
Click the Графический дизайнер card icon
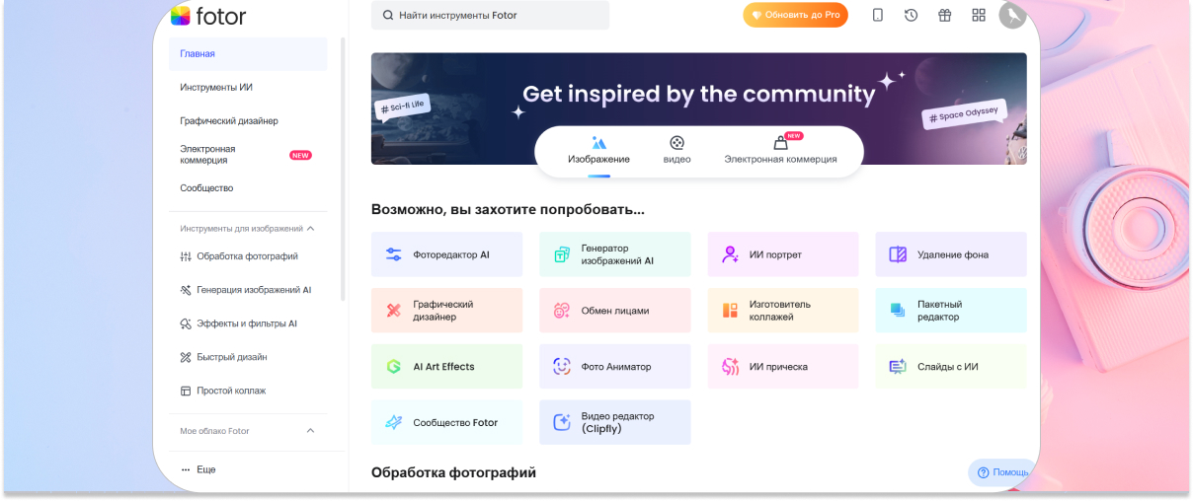pos(394,311)
